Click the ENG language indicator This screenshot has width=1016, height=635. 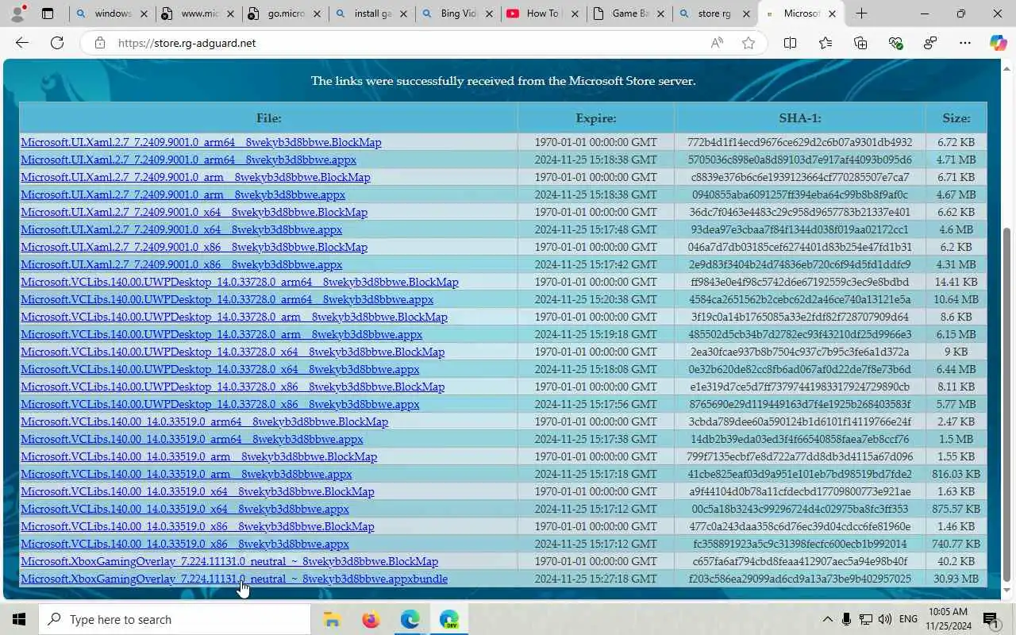pos(909,619)
